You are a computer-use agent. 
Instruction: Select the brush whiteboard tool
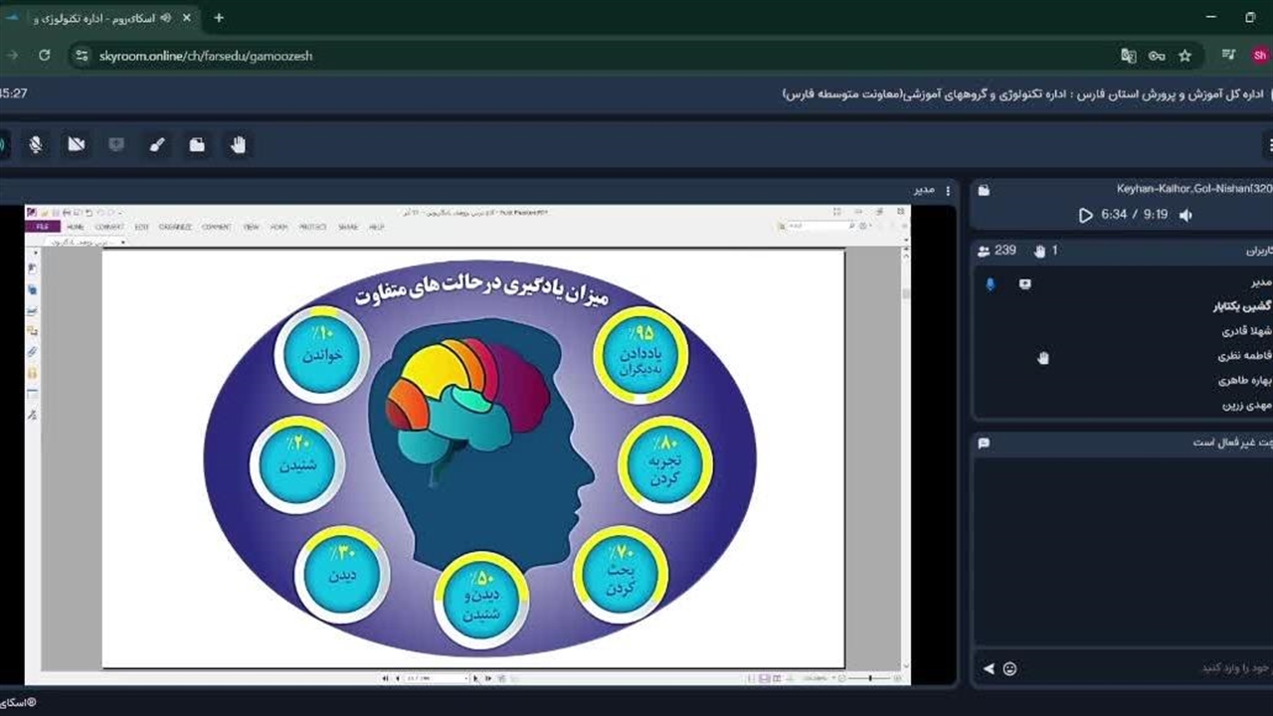tap(157, 145)
